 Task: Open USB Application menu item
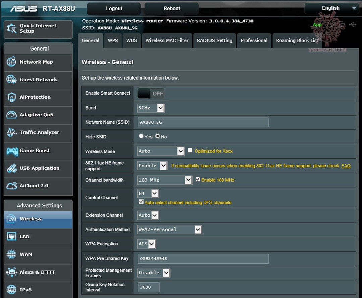38,169
